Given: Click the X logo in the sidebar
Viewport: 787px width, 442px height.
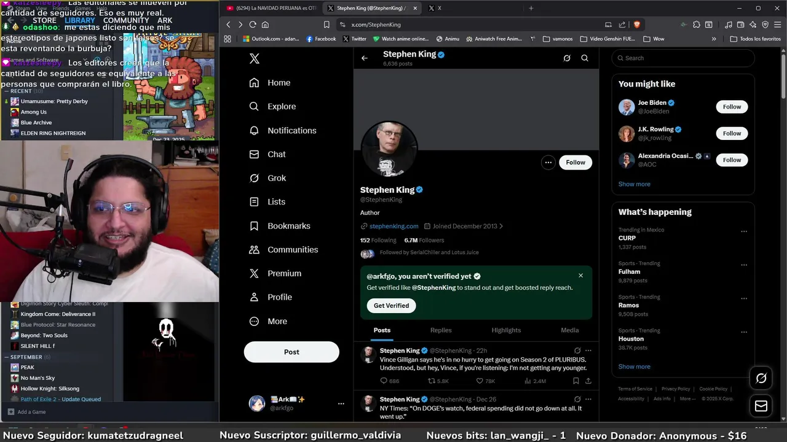Looking at the screenshot, I should (255, 58).
